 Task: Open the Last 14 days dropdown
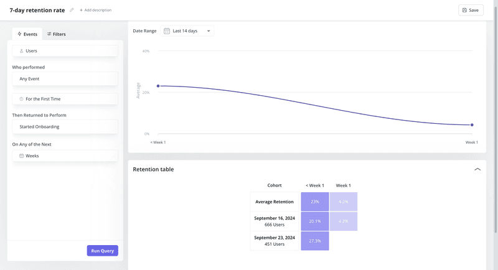click(187, 31)
